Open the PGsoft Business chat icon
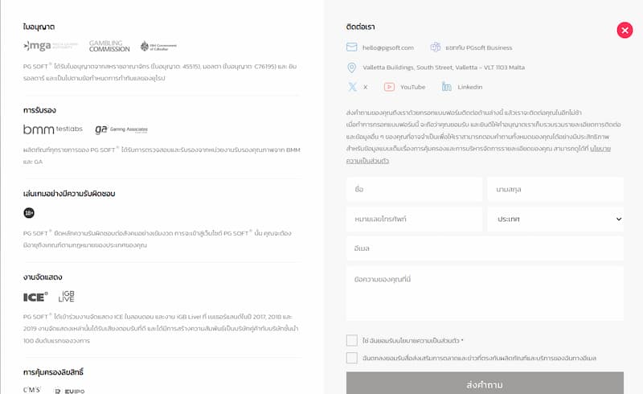 click(x=435, y=47)
